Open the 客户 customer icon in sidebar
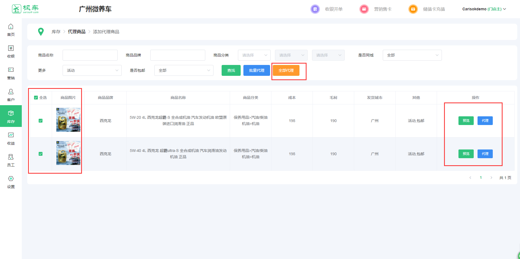520x259 pixels. click(x=11, y=92)
